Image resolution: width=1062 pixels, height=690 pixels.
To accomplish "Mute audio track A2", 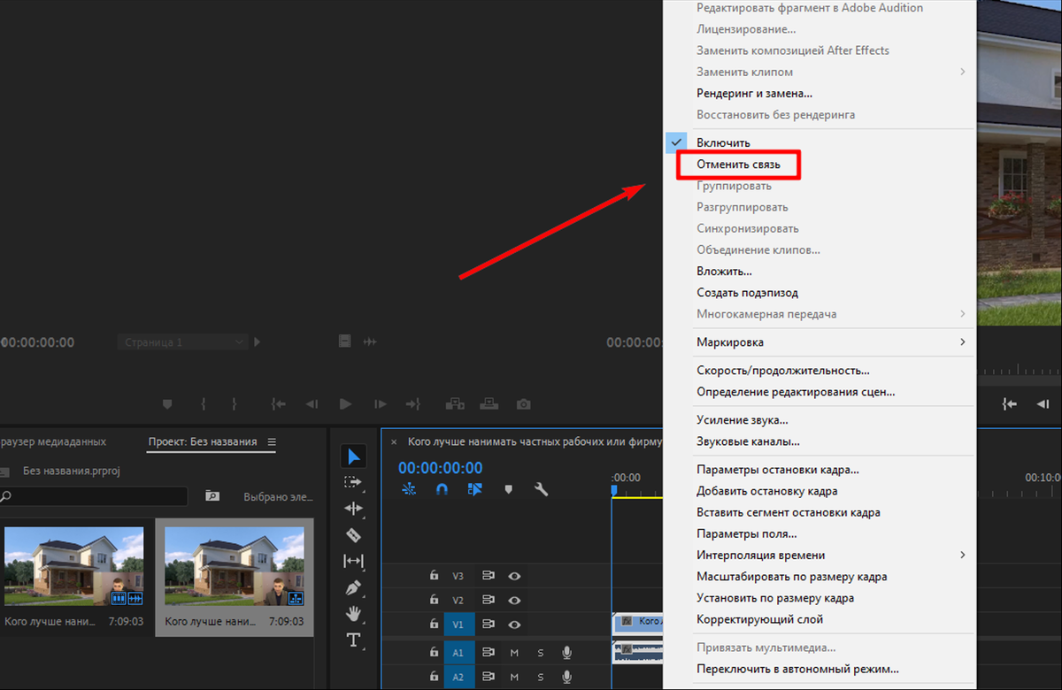I will 514,677.
